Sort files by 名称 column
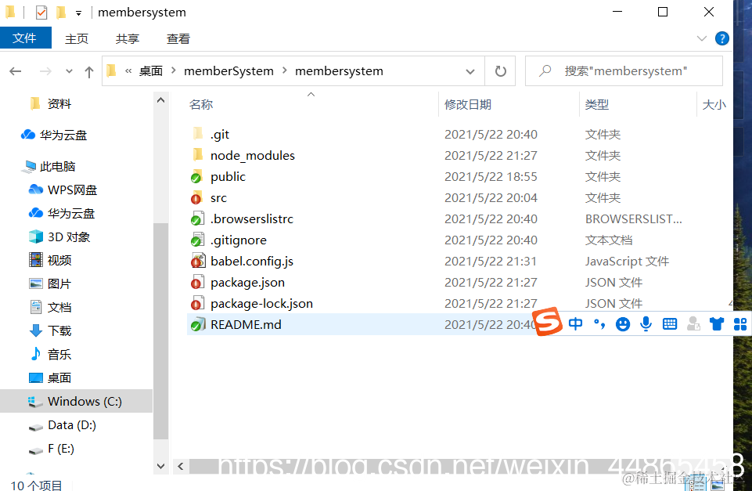 tap(201, 105)
